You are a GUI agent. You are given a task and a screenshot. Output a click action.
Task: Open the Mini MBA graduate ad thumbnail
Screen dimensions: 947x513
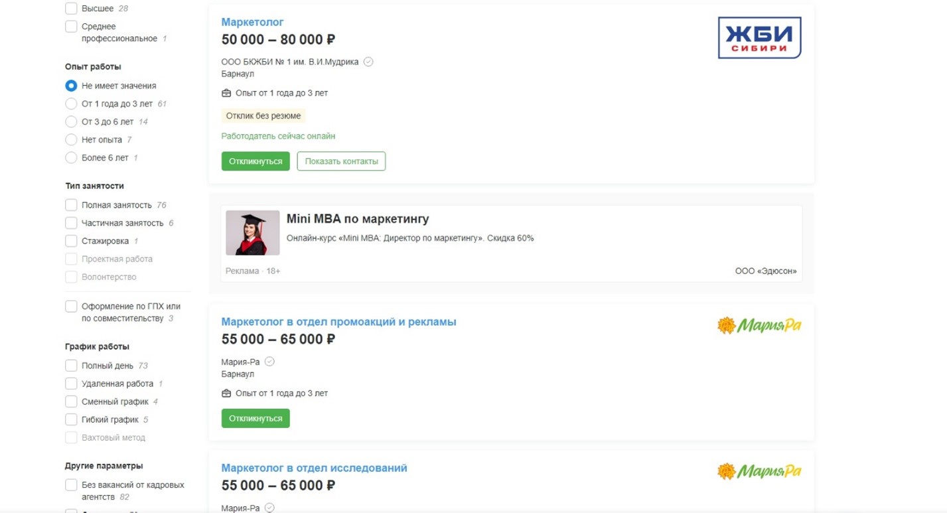[x=252, y=232]
